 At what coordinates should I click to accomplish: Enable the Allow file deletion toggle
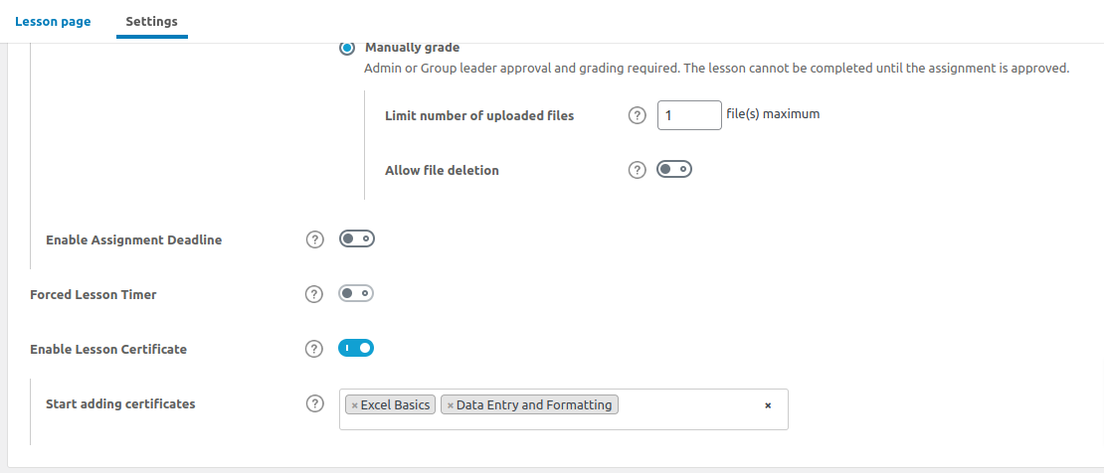tap(674, 170)
